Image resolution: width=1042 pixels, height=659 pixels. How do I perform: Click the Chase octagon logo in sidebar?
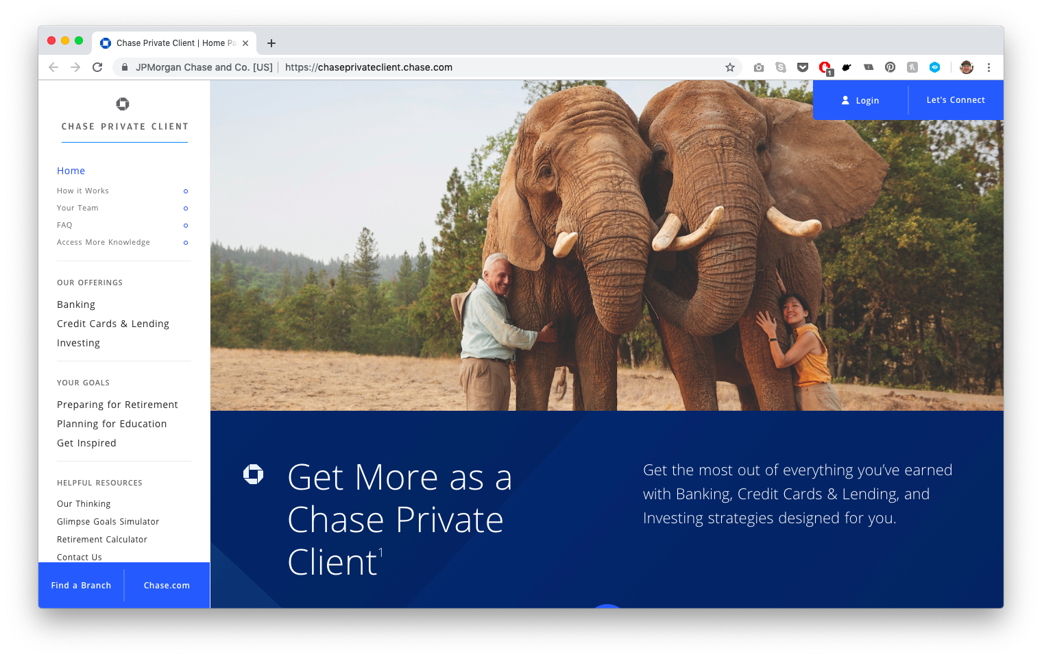point(123,104)
